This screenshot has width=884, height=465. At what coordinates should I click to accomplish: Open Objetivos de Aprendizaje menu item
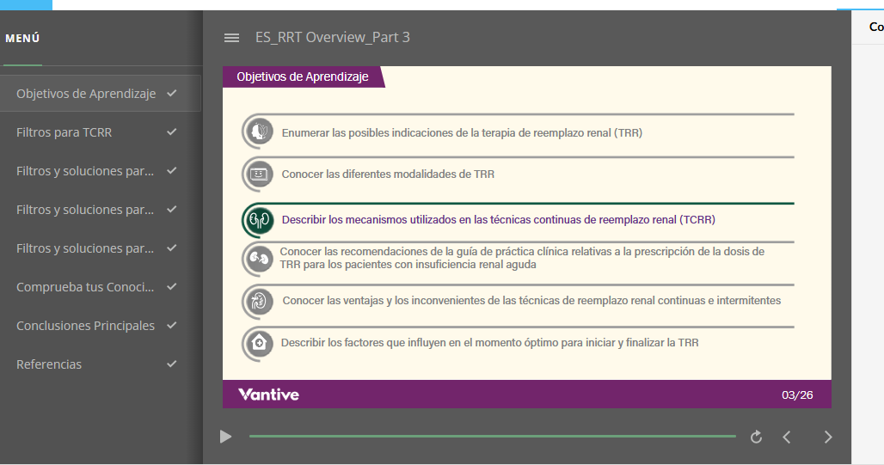click(101, 94)
